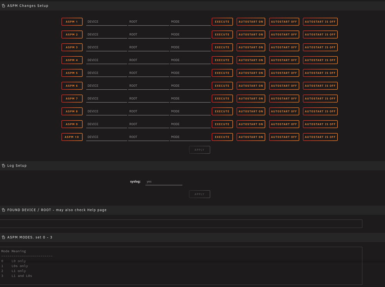Execute the ASPM 5 row
Screen dimensions: 385x287
click(222, 73)
